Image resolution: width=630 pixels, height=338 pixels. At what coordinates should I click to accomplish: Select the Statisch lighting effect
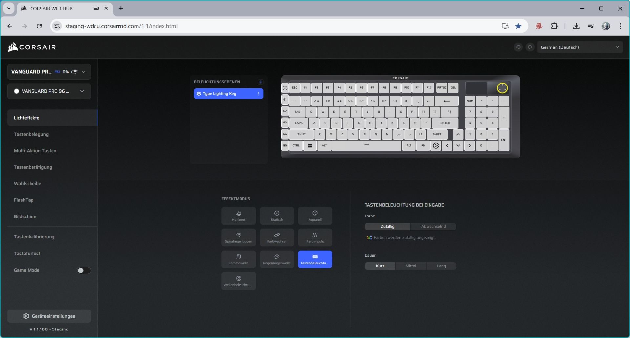click(277, 216)
